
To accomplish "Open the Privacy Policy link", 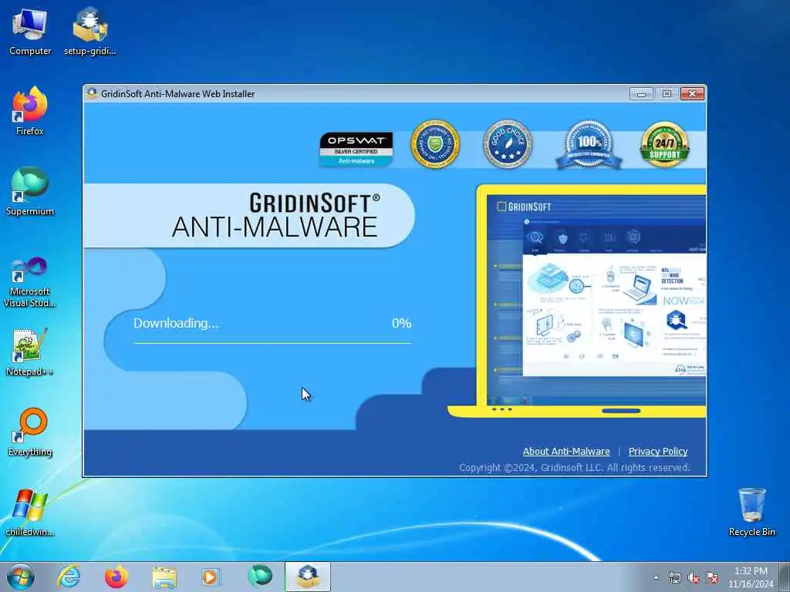I will [x=658, y=452].
